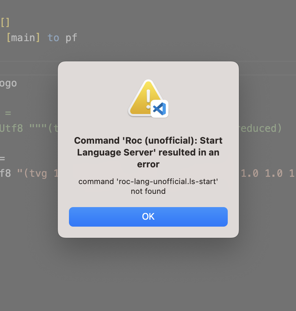Viewport: 296px width, 311px height.
Task: Click the white exclamation mark in the warning icon
Action: click(148, 99)
